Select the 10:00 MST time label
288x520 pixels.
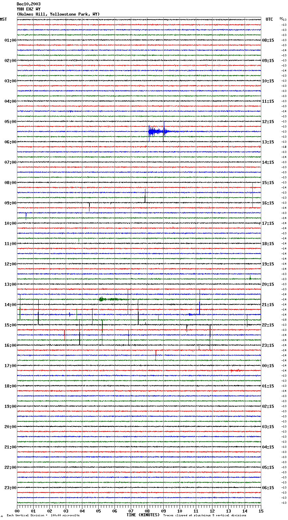11,223
